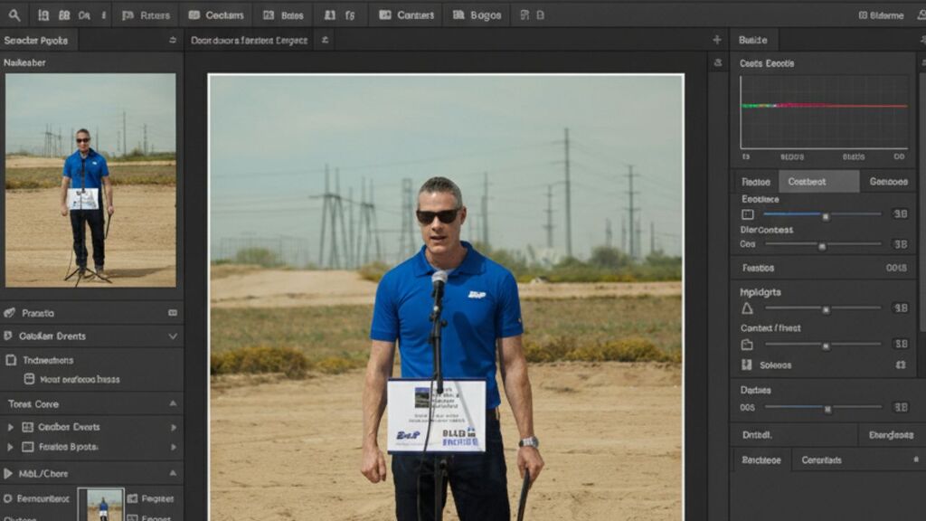Enable the radio option at bottom left sidebar
Image resolution: width=926 pixels, height=521 pixels.
pos(6,498)
